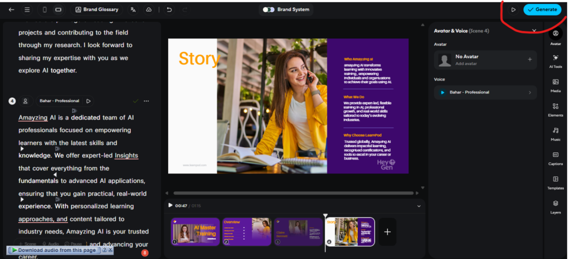Open Bahar - Professional voice chip in script

click(59, 101)
